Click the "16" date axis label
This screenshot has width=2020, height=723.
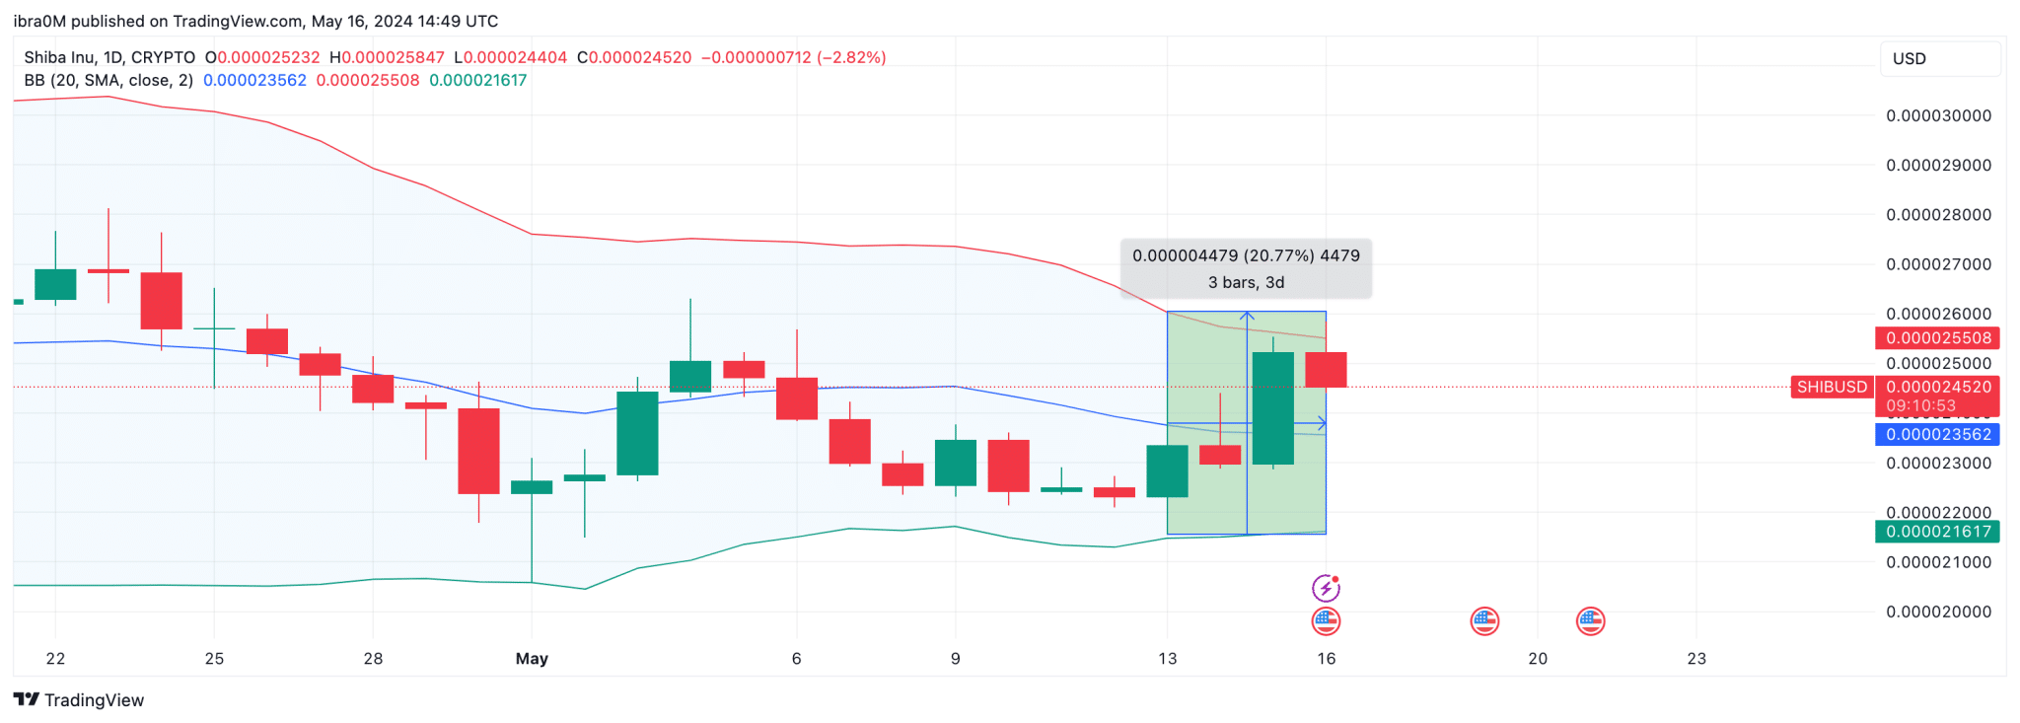click(1326, 658)
